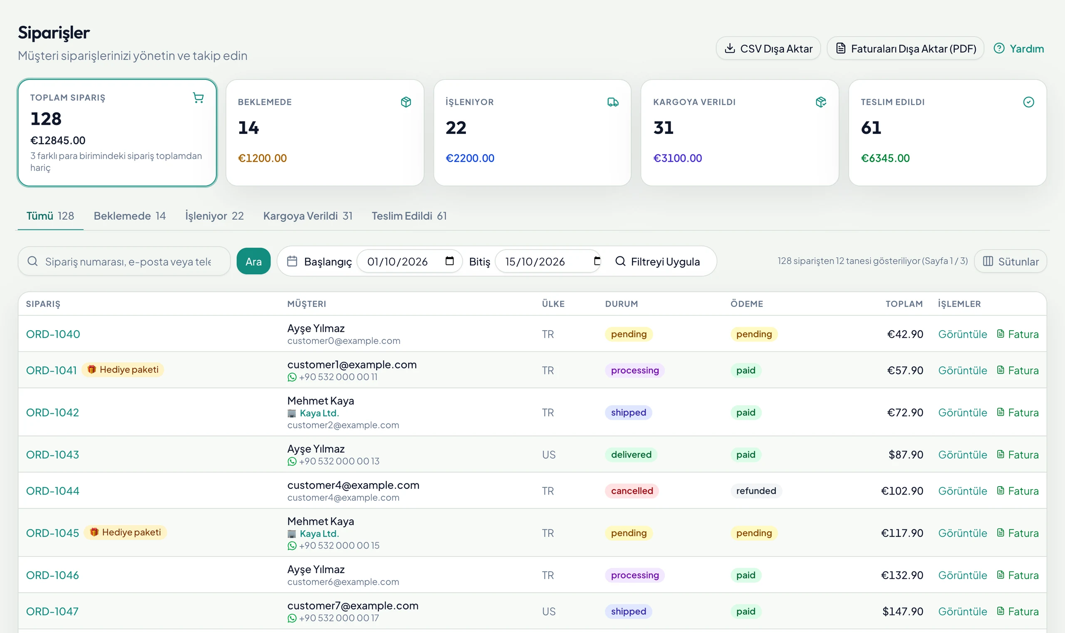Click Faturaları Dışa Aktar (PDF) button
Image resolution: width=1065 pixels, height=633 pixels.
tap(905, 49)
